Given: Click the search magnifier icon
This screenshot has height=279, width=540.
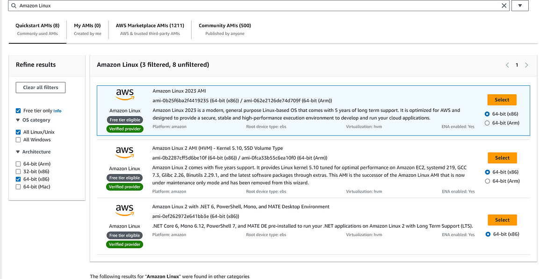Looking at the screenshot, I should click(x=14, y=6).
